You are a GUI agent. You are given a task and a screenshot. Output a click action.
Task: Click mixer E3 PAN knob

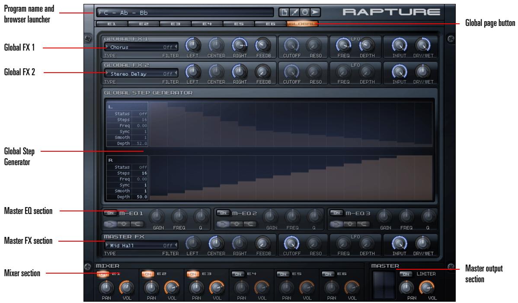point(196,288)
